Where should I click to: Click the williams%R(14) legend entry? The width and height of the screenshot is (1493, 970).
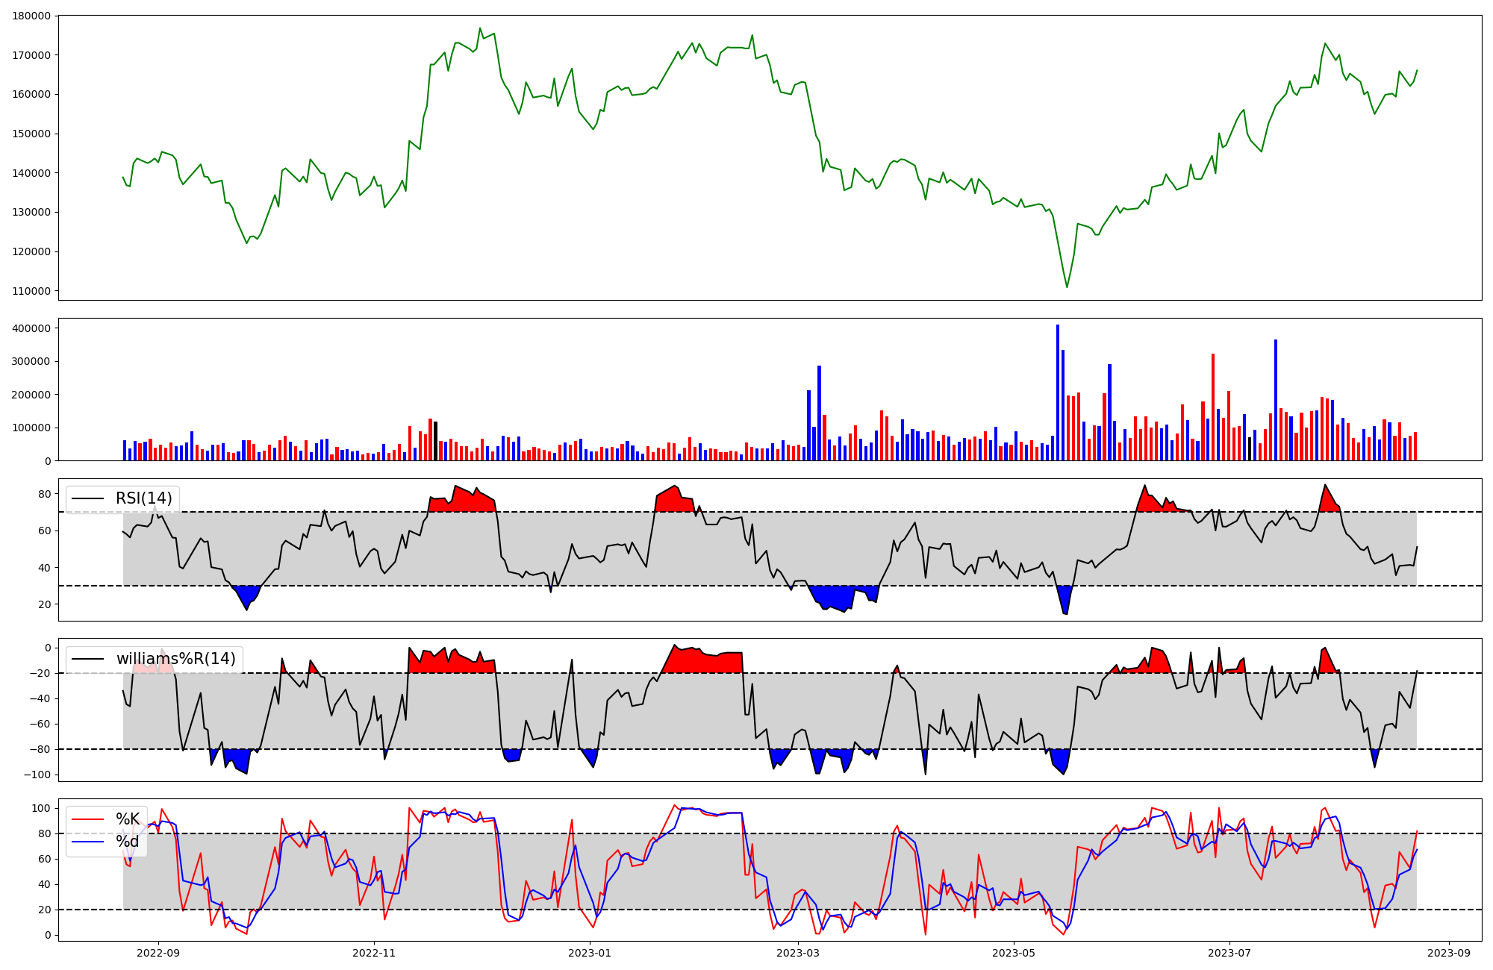175,659
